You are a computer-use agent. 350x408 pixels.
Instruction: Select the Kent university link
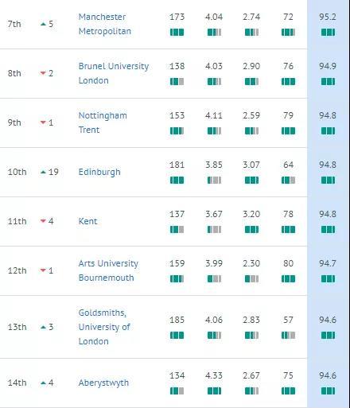click(x=87, y=221)
